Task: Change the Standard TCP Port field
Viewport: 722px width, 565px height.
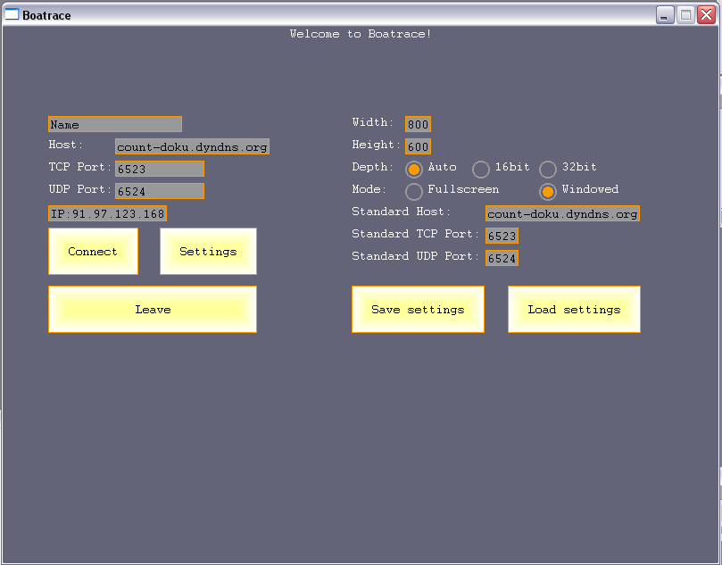Action: pos(502,237)
